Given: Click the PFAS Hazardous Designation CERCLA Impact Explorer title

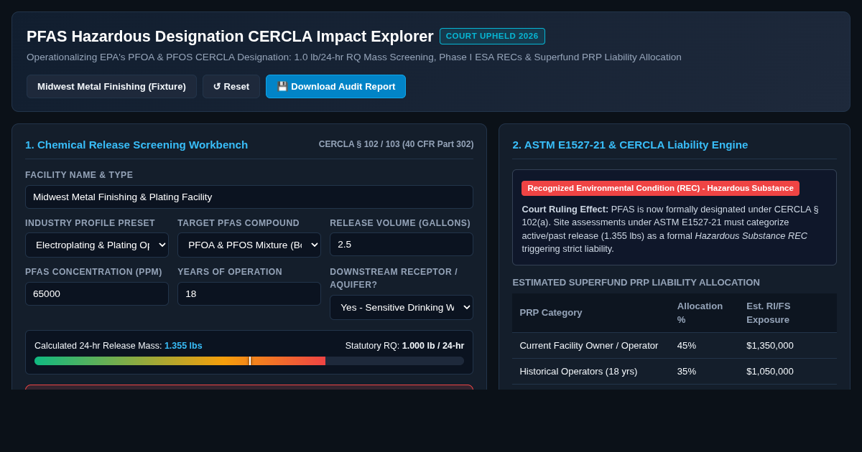Looking at the screenshot, I should pos(230,37).
